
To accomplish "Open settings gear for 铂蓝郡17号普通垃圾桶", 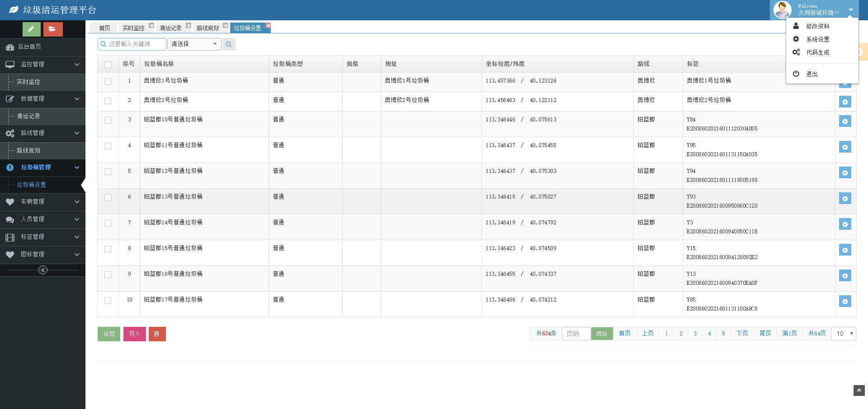I will pos(845,301).
